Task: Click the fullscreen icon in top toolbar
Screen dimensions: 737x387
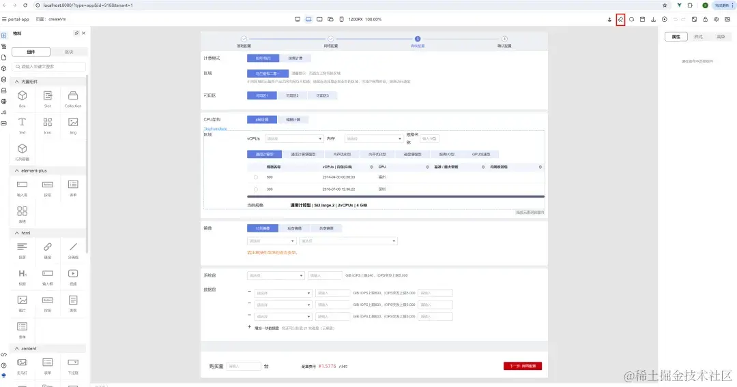Action: [694, 20]
